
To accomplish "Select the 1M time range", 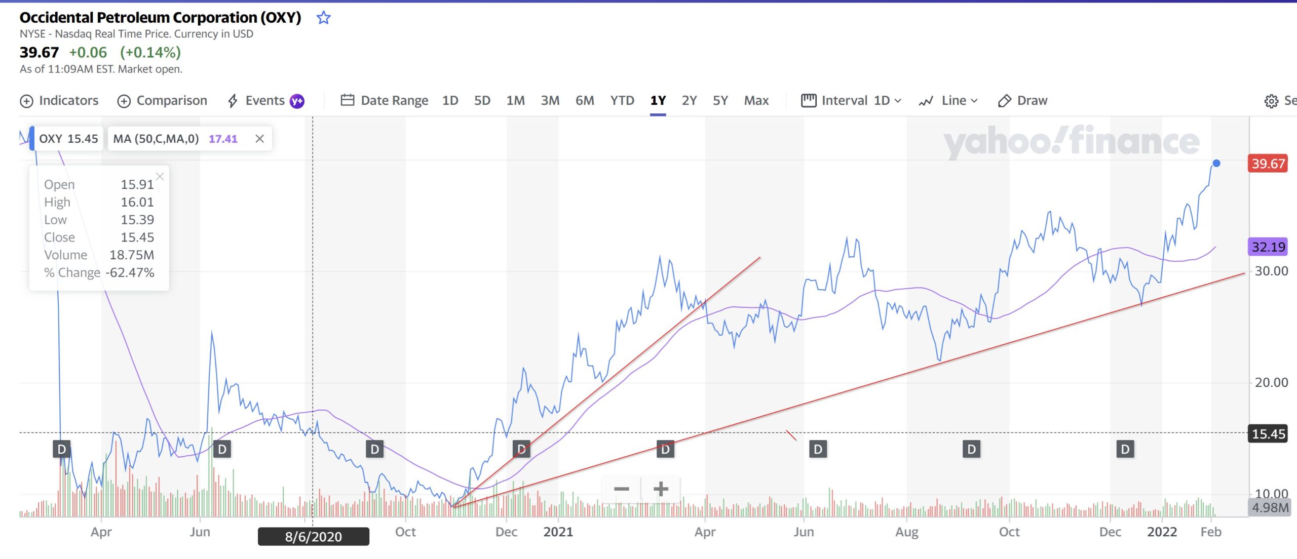I will (x=515, y=100).
